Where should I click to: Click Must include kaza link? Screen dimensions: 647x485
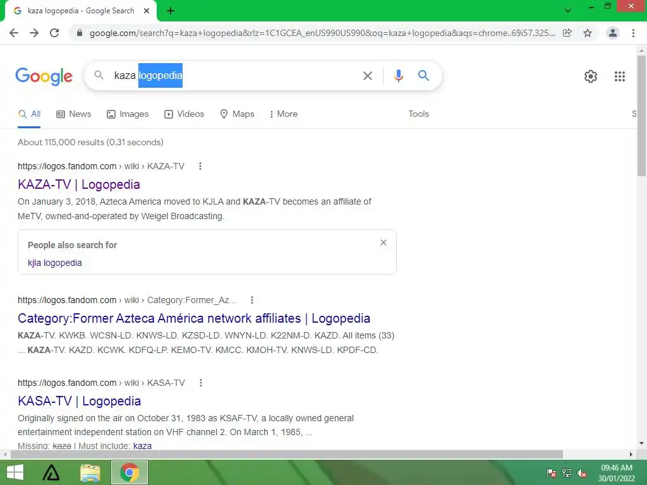pyautogui.click(x=142, y=446)
